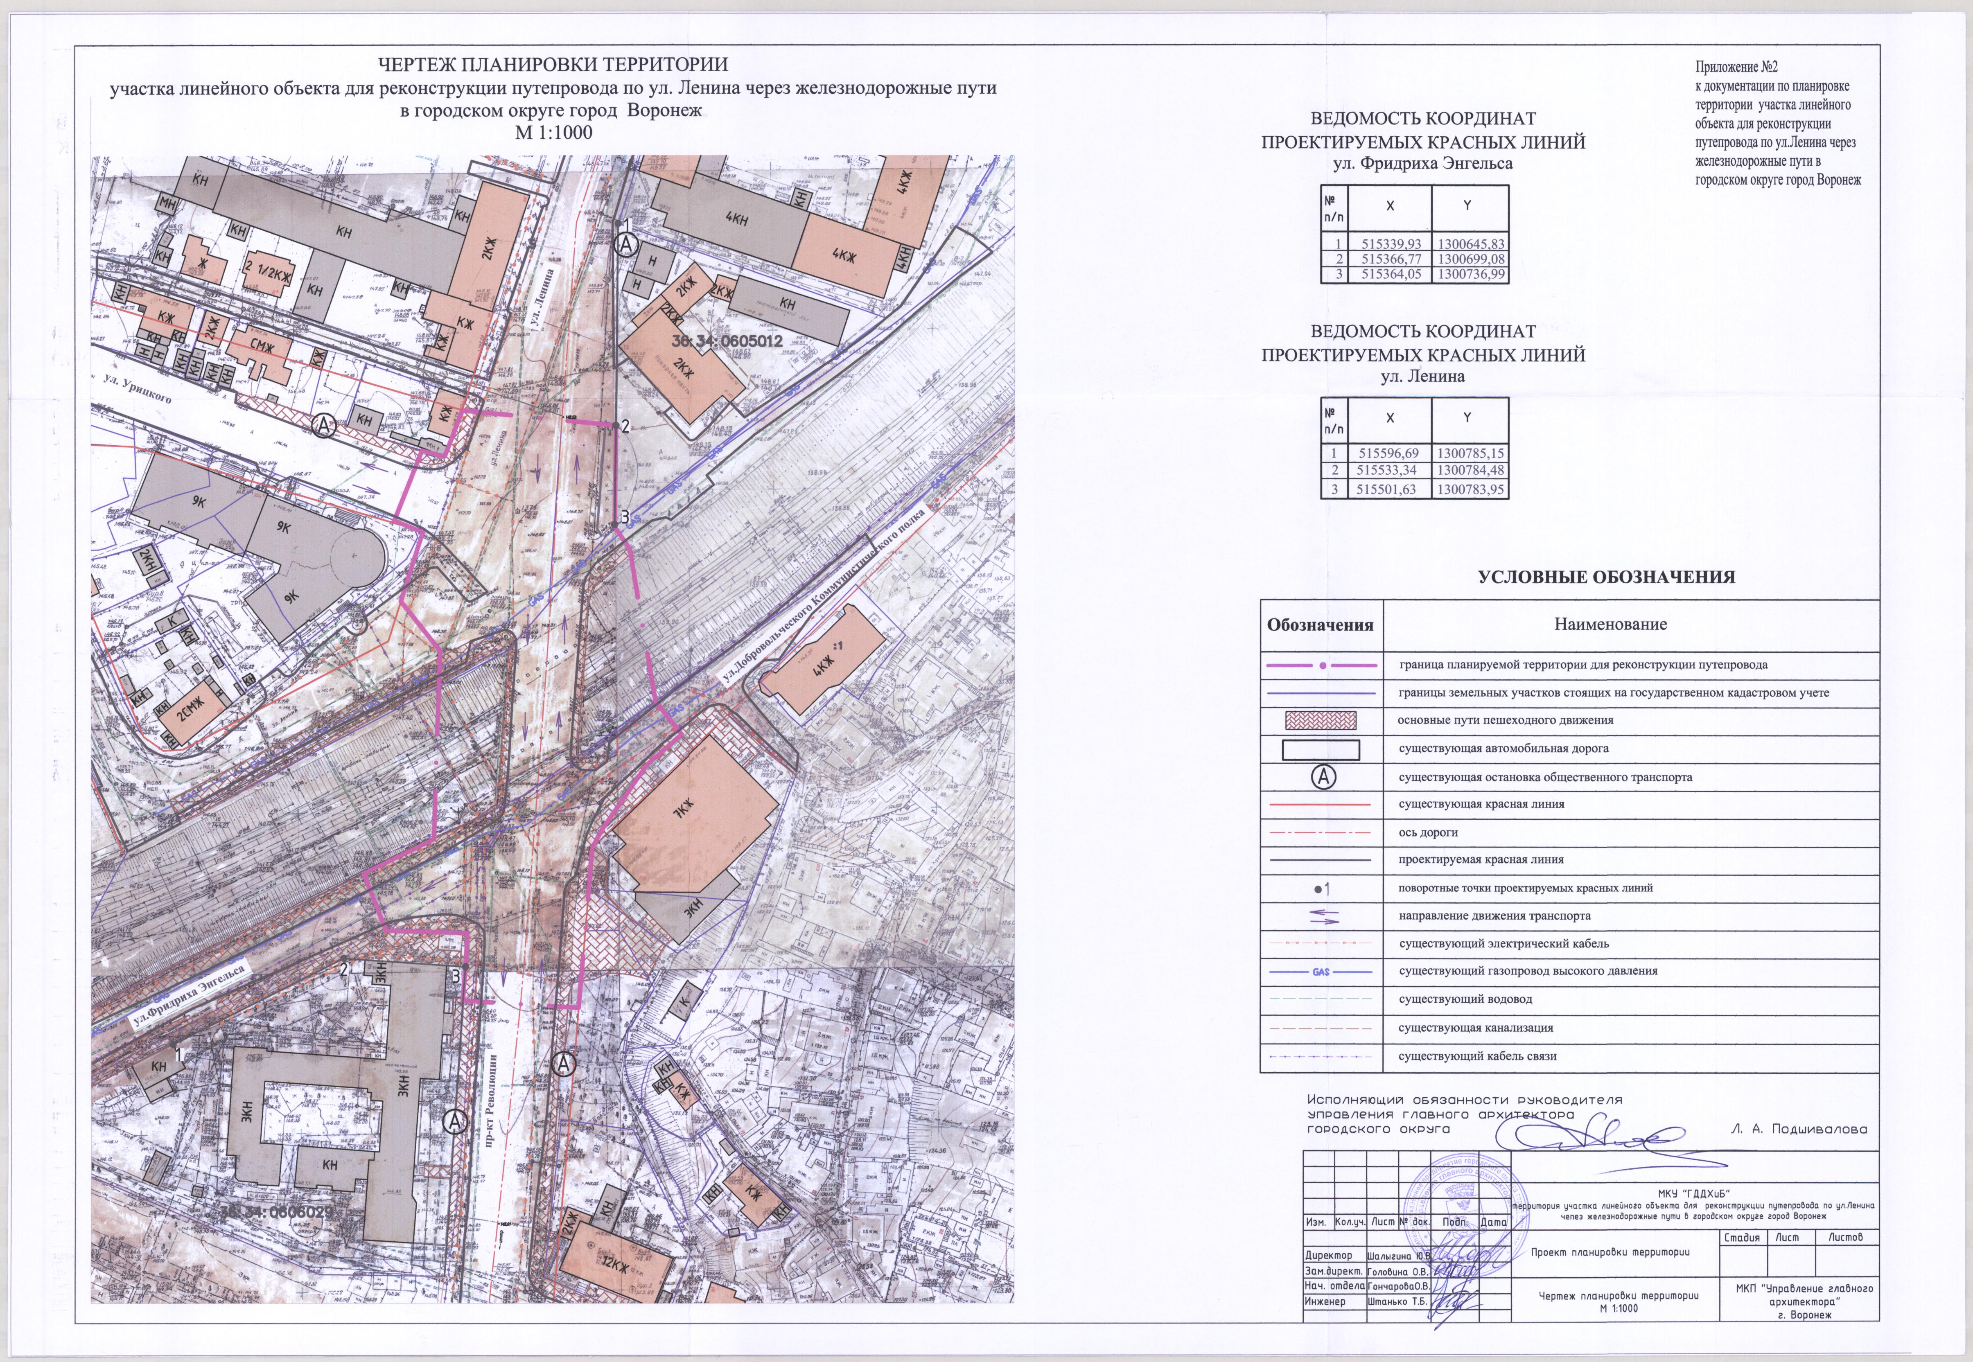This screenshot has width=1973, height=1362.
Task: Click the pink planning boundary line legend sample
Action: tap(1322, 665)
